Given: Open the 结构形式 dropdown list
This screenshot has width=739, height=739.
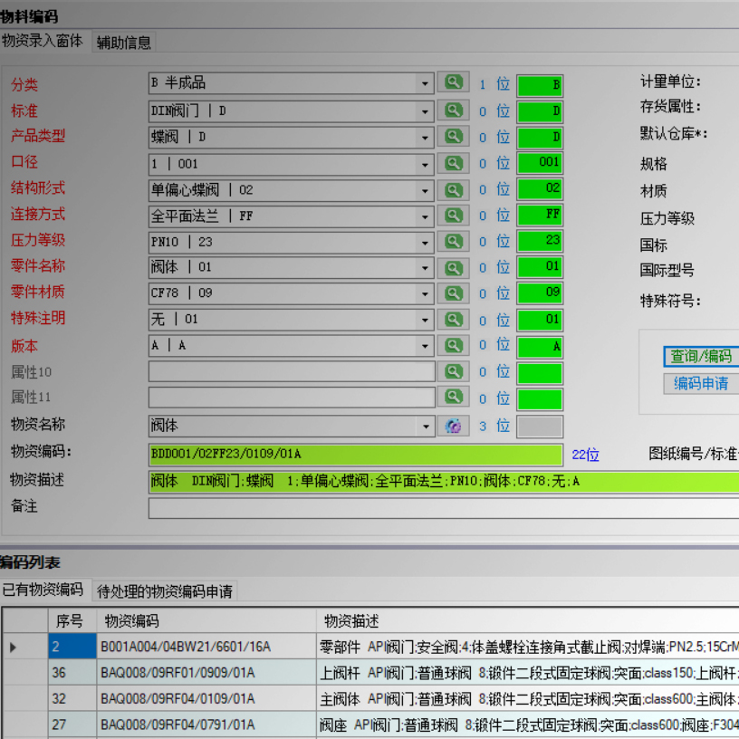Looking at the screenshot, I should point(425,190).
